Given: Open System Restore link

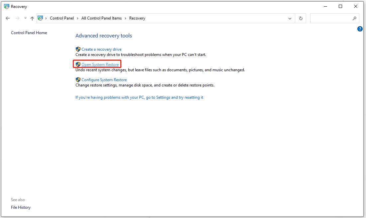Looking at the screenshot, I should point(100,65).
